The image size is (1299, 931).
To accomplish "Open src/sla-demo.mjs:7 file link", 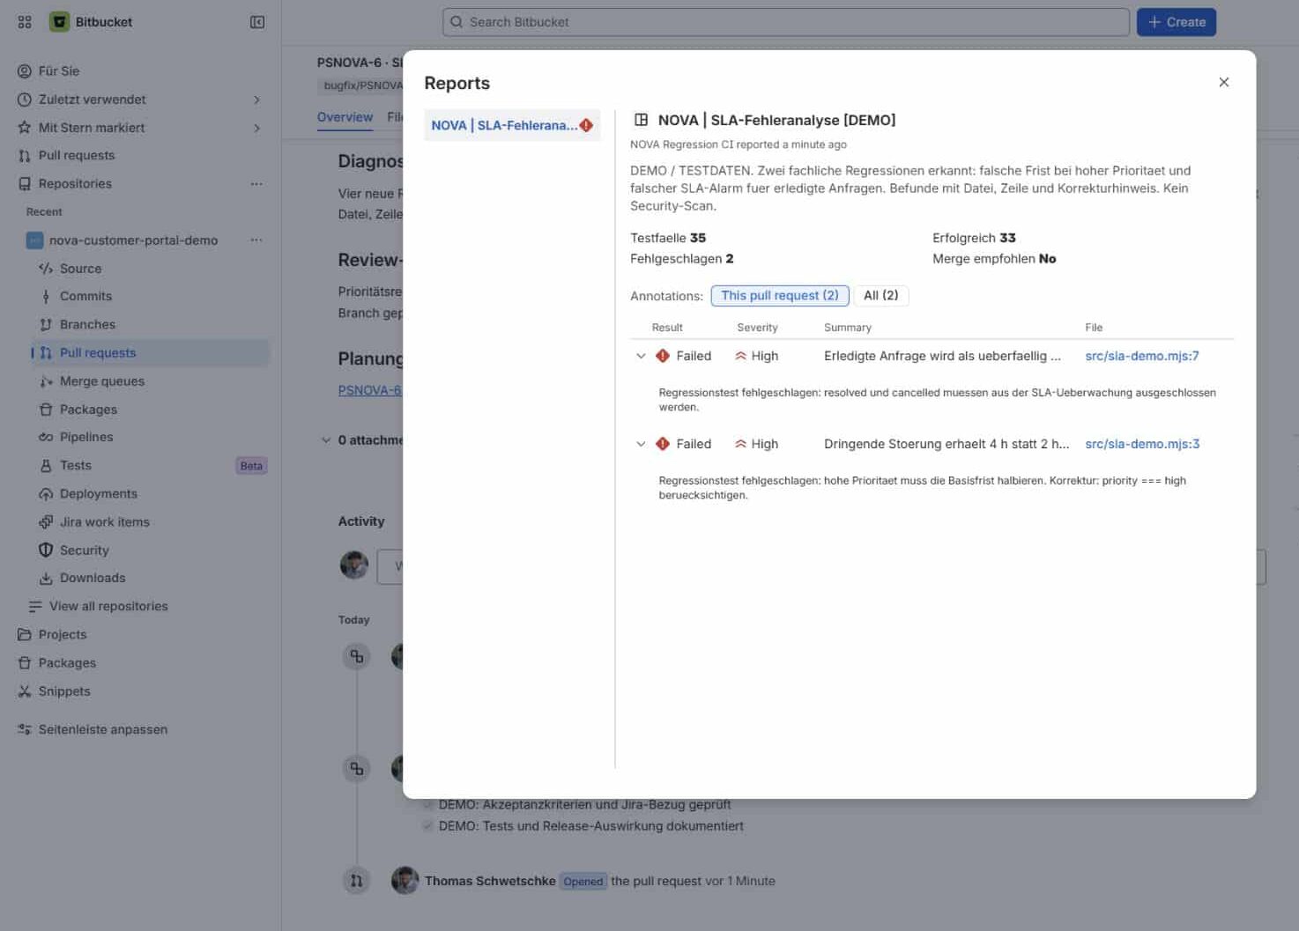I will pyautogui.click(x=1142, y=356).
